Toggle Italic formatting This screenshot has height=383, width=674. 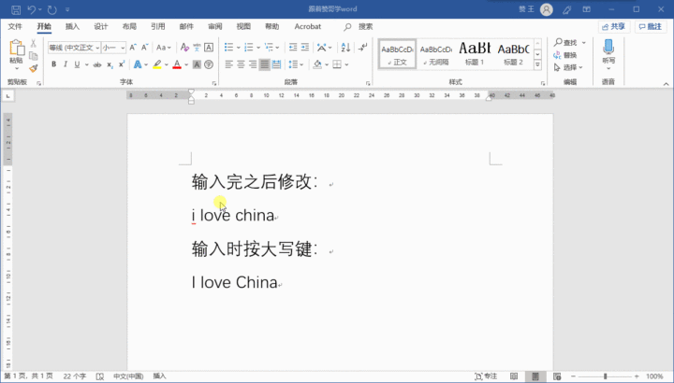tap(66, 64)
